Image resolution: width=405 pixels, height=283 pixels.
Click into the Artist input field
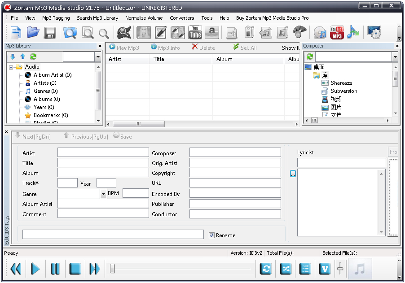click(x=103, y=152)
